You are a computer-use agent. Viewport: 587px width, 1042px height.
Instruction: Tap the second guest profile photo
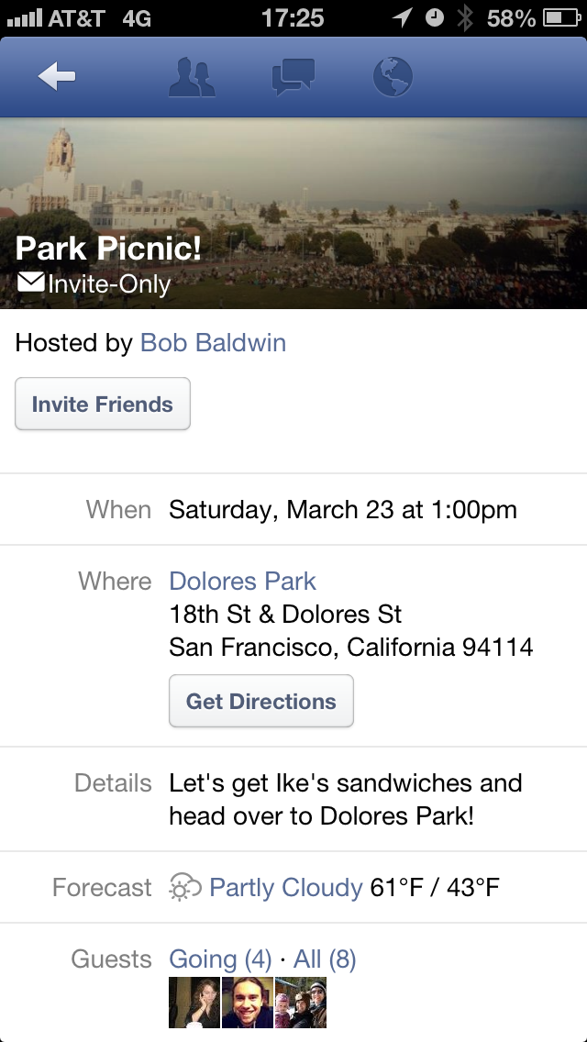(247, 1003)
